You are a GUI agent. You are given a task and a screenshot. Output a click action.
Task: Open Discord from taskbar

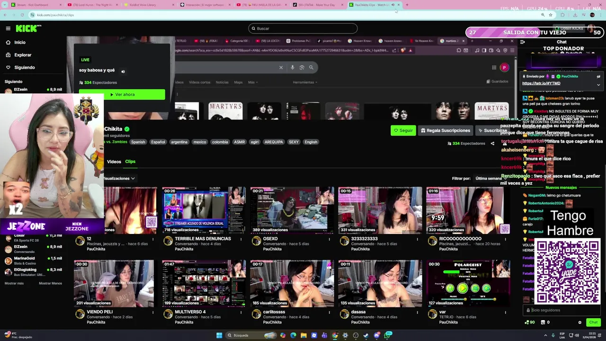point(376,335)
